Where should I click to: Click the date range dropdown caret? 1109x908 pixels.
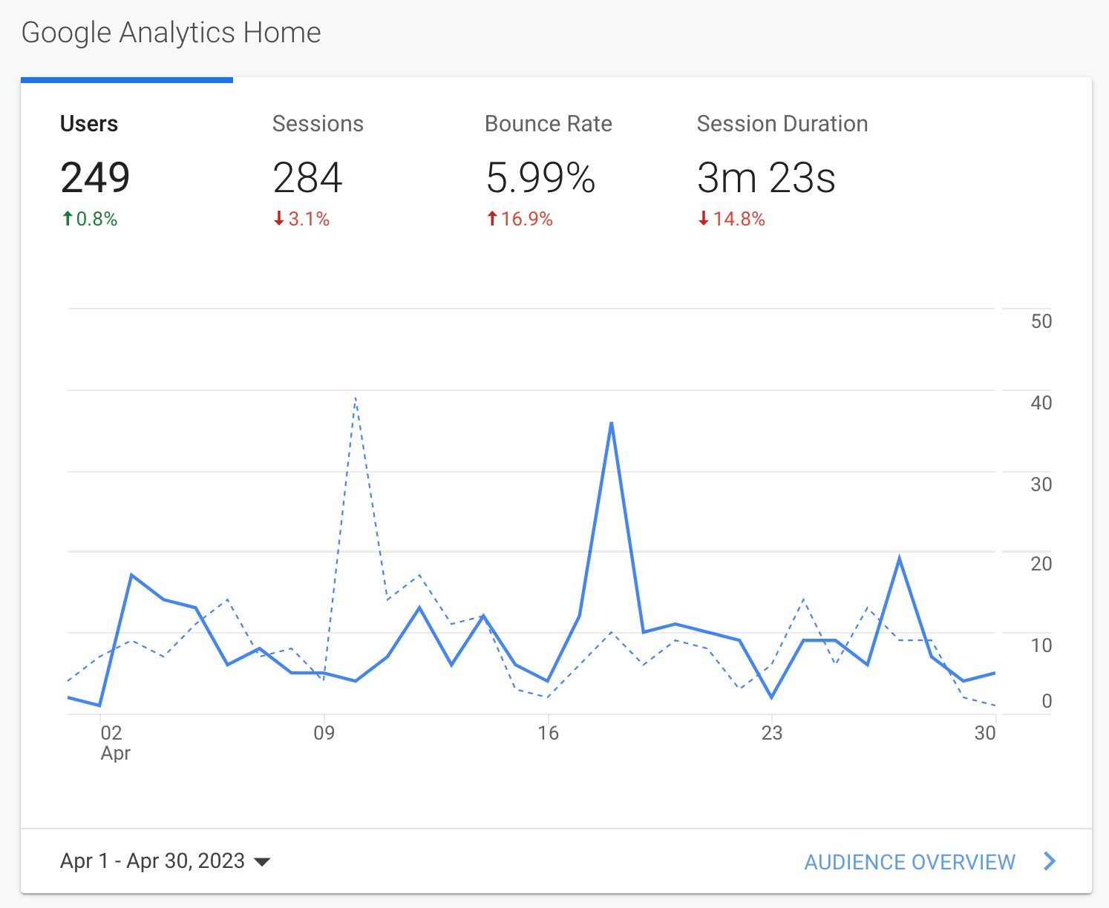coord(261,862)
